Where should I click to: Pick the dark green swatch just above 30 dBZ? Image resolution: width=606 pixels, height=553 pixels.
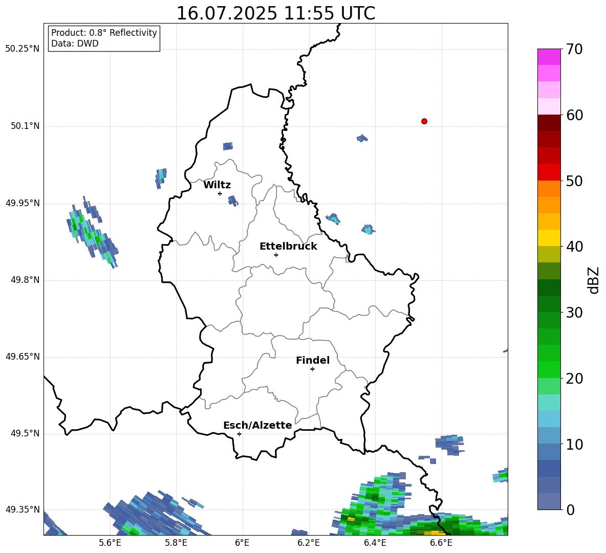point(549,304)
